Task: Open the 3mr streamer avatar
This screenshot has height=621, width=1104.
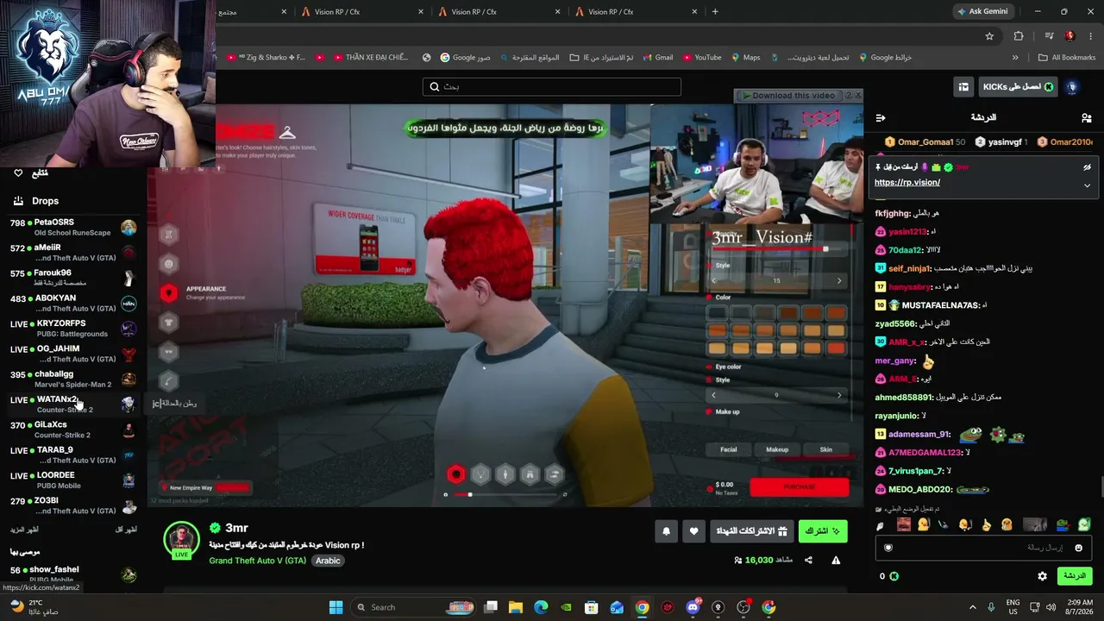Action: (x=181, y=539)
